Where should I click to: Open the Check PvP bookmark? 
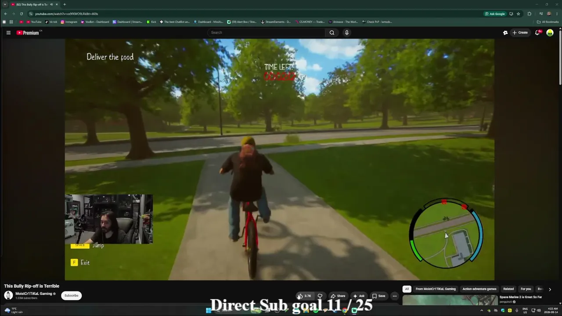tap(377, 22)
